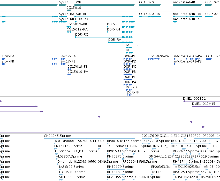Click EST RP001043698.5prime

click(140, 162)
